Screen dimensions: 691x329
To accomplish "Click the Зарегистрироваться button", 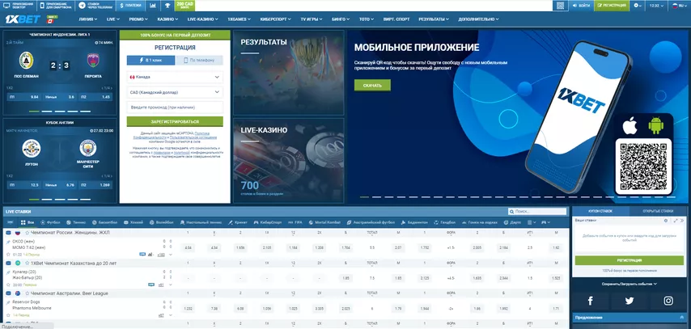I will pyautogui.click(x=175, y=121).
